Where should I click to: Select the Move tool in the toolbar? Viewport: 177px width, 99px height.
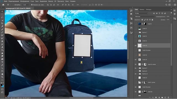[x=2, y=12]
